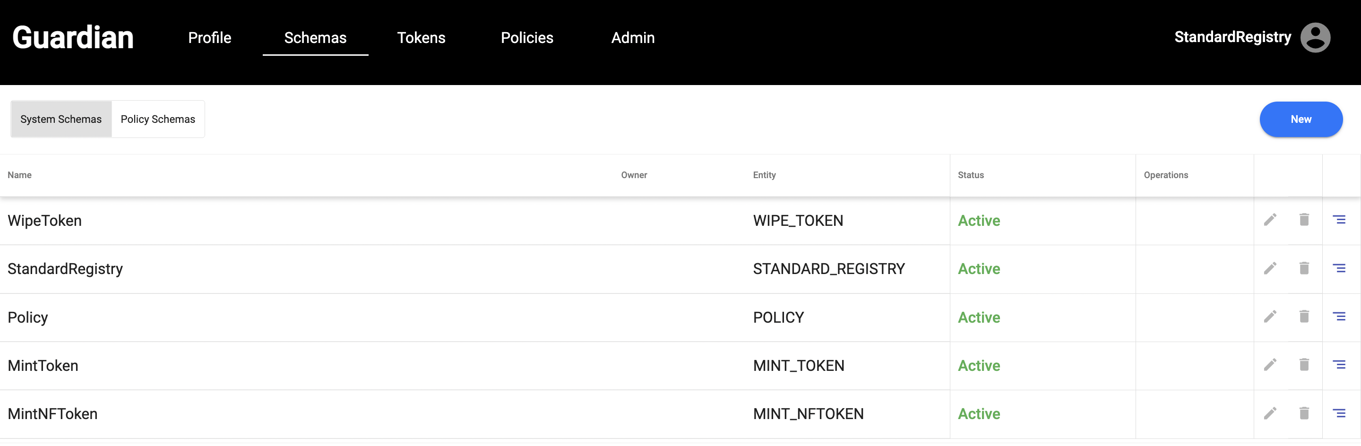Click the edit pencil for MintToken
The width and height of the screenshot is (1361, 446).
(1270, 365)
